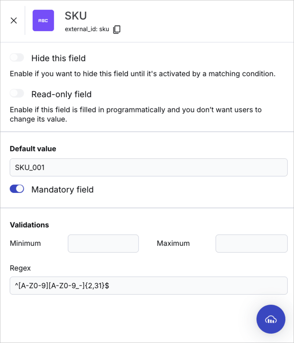The width and height of the screenshot is (294, 343).
Task: Click the copy icon next to external_id
Action: 116,29
